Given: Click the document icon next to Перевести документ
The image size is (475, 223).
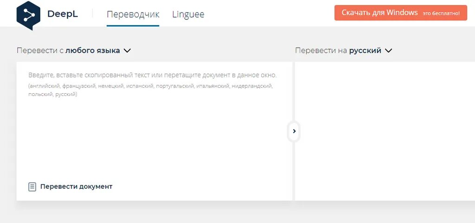Looking at the screenshot, I should pos(32,187).
